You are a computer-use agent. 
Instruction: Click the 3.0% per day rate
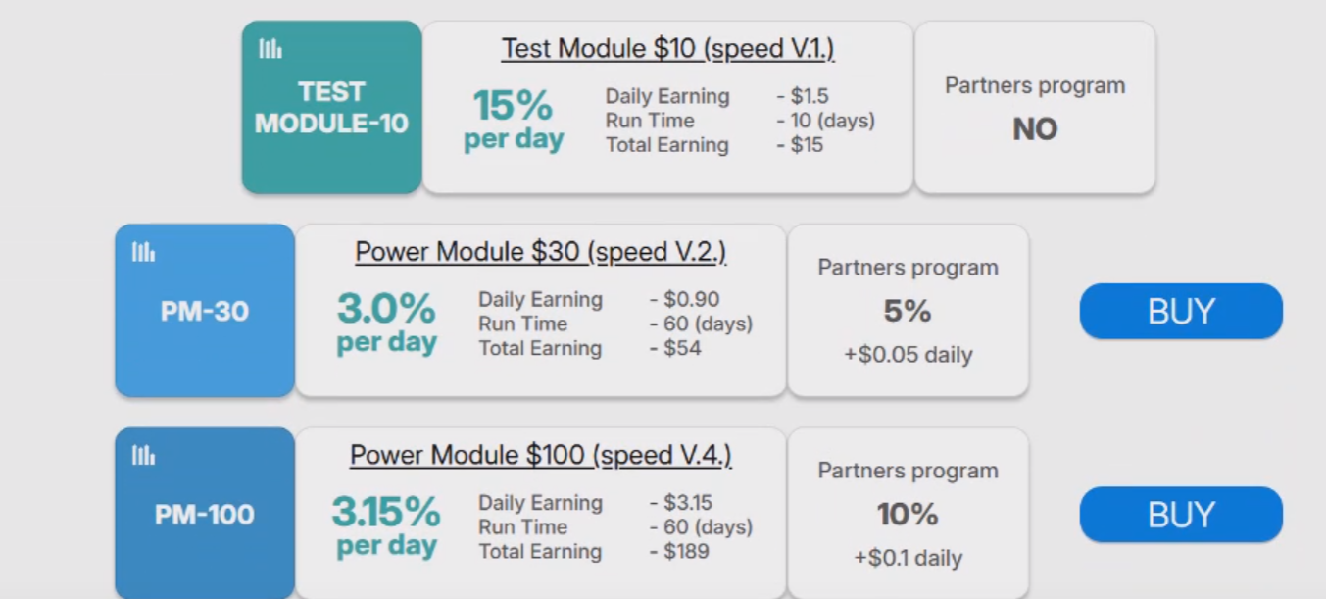386,324
